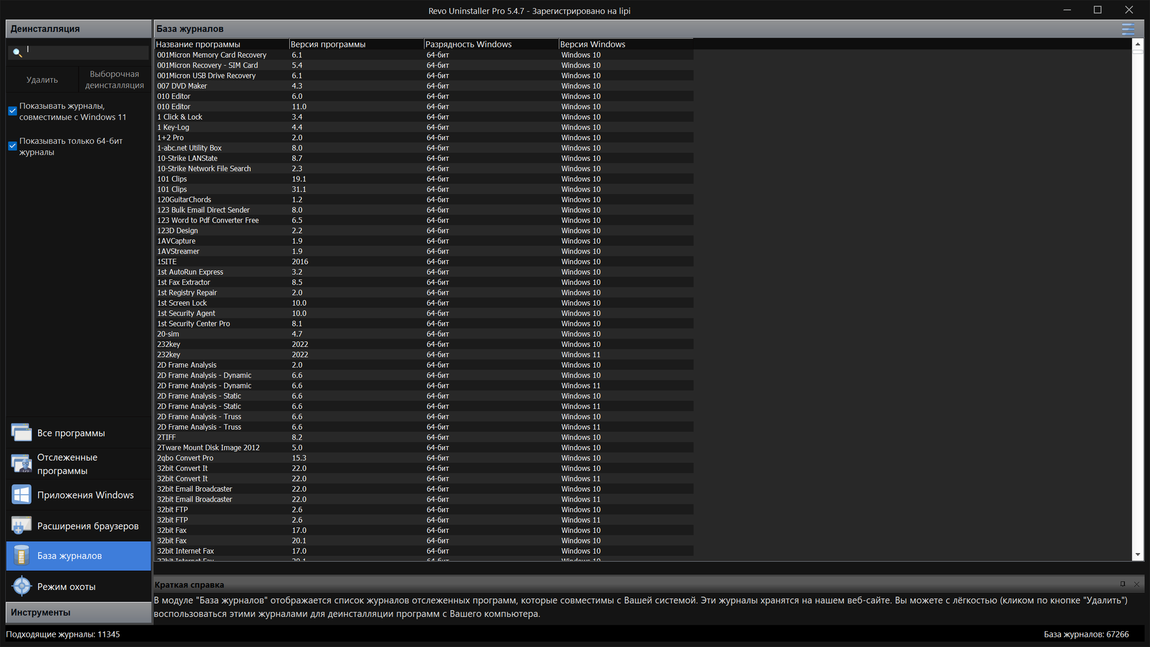Select the База журналов database icon
This screenshot has height=647, width=1150.
(22, 556)
